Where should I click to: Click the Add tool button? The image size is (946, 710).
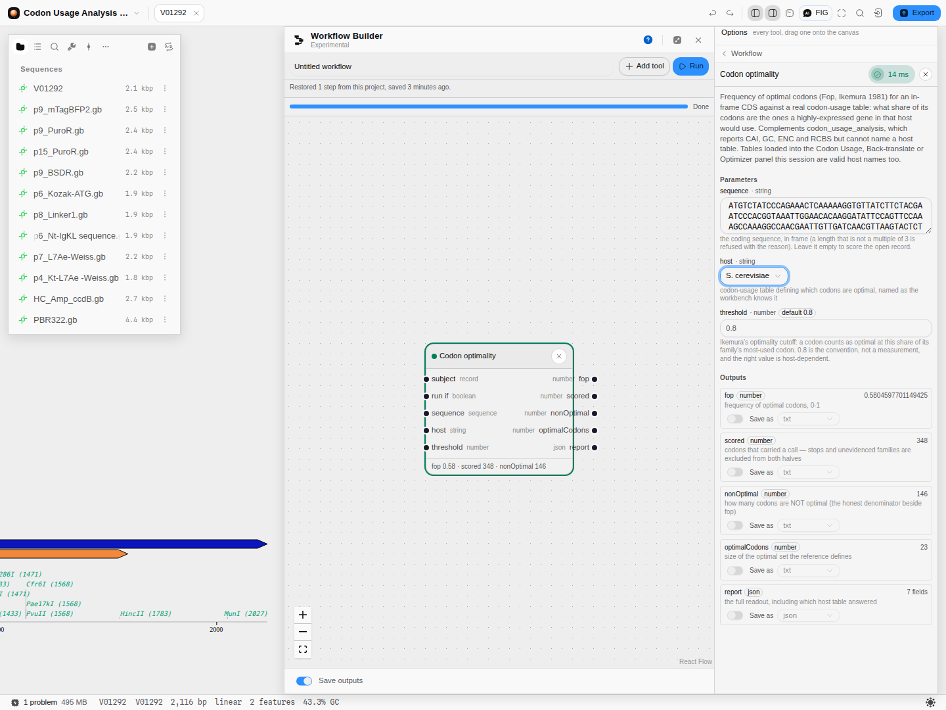point(644,66)
